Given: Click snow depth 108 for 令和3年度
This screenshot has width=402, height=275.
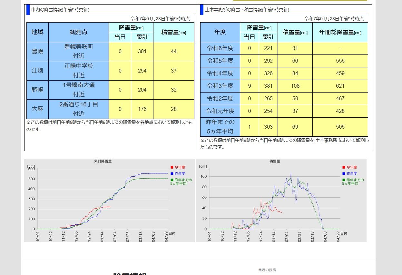Looking at the screenshot, I should tap(295, 86).
